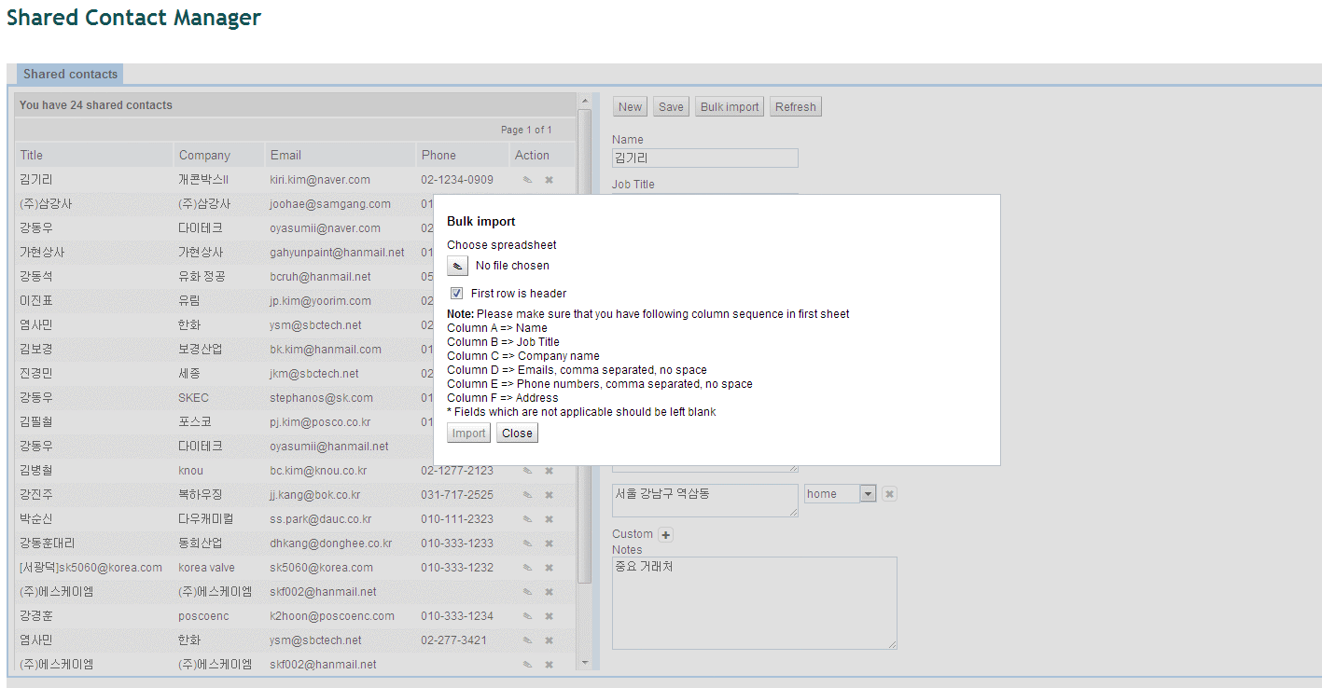
Task: Click email dhkang@donghee.co.kr
Action: (x=331, y=543)
